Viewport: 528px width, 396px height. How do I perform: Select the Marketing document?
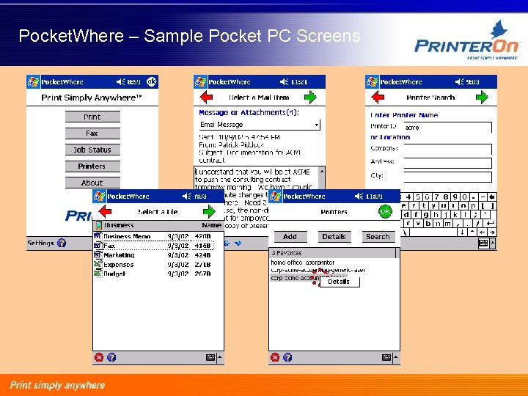(153, 255)
